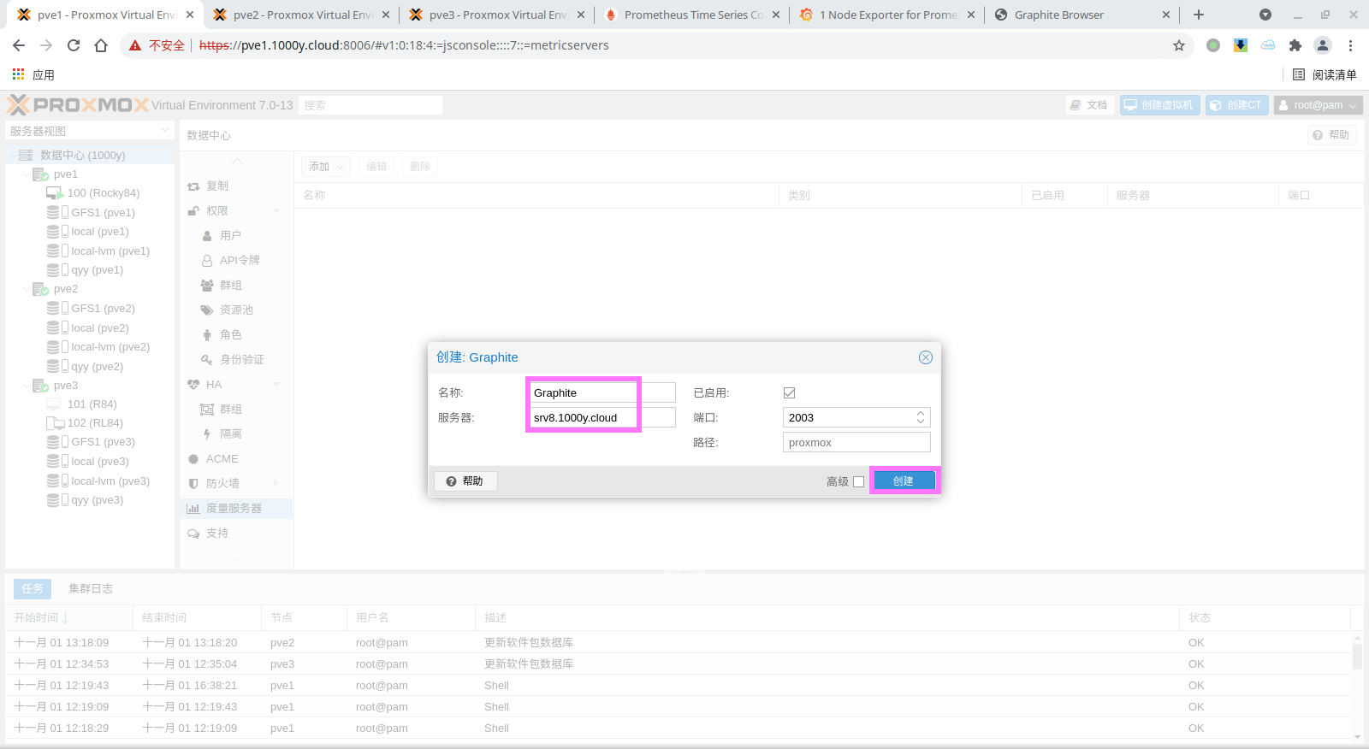Close the Graphite creation dialog
The width and height of the screenshot is (1369, 749).
[x=925, y=357]
